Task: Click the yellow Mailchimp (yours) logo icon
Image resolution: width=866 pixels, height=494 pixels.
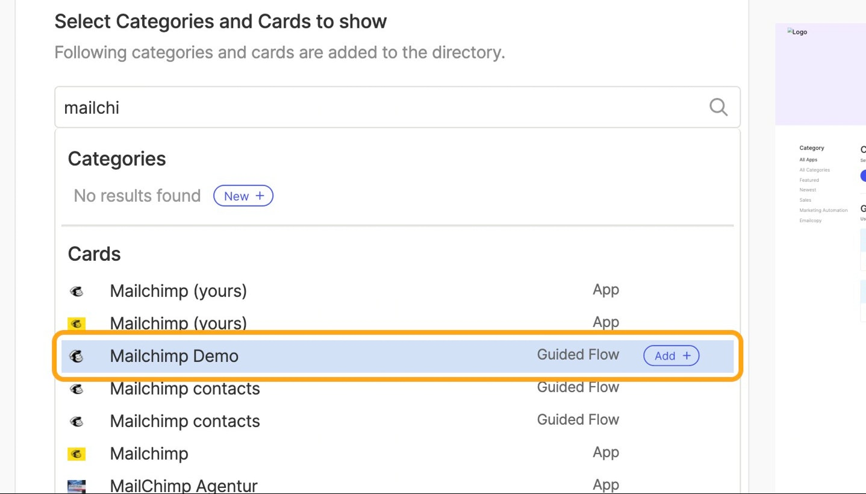Action: tap(76, 324)
